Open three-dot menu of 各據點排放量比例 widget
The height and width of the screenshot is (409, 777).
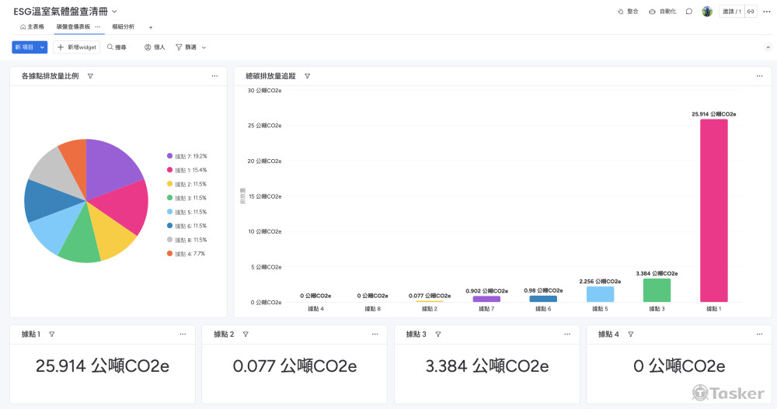pyautogui.click(x=214, y=76)
